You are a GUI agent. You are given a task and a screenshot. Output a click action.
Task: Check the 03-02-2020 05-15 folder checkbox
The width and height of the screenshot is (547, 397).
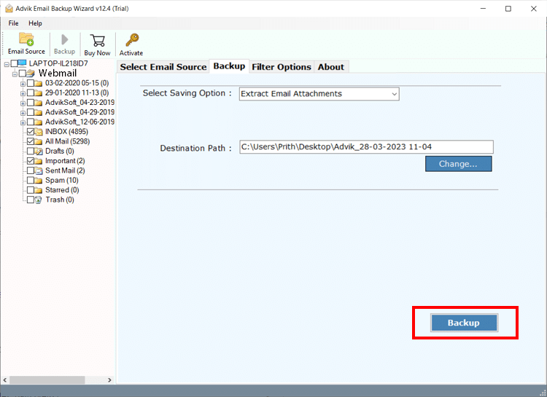point(31,83)
